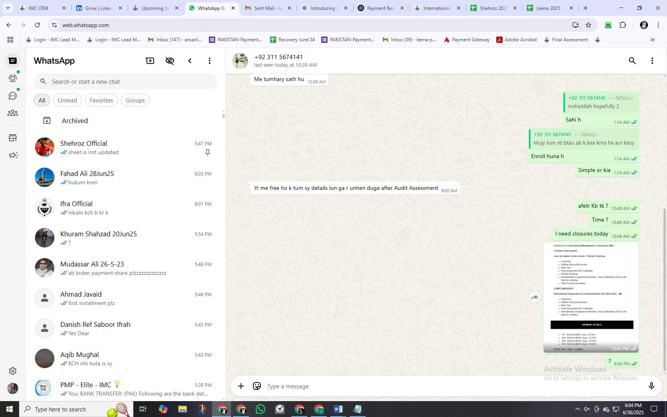Open Aqib Mughal chat
Viewport: 667px width, 417px height.
(x=125, y=359)
